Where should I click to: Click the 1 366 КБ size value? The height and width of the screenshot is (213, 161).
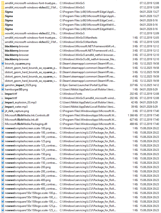[x=133, y=115]
